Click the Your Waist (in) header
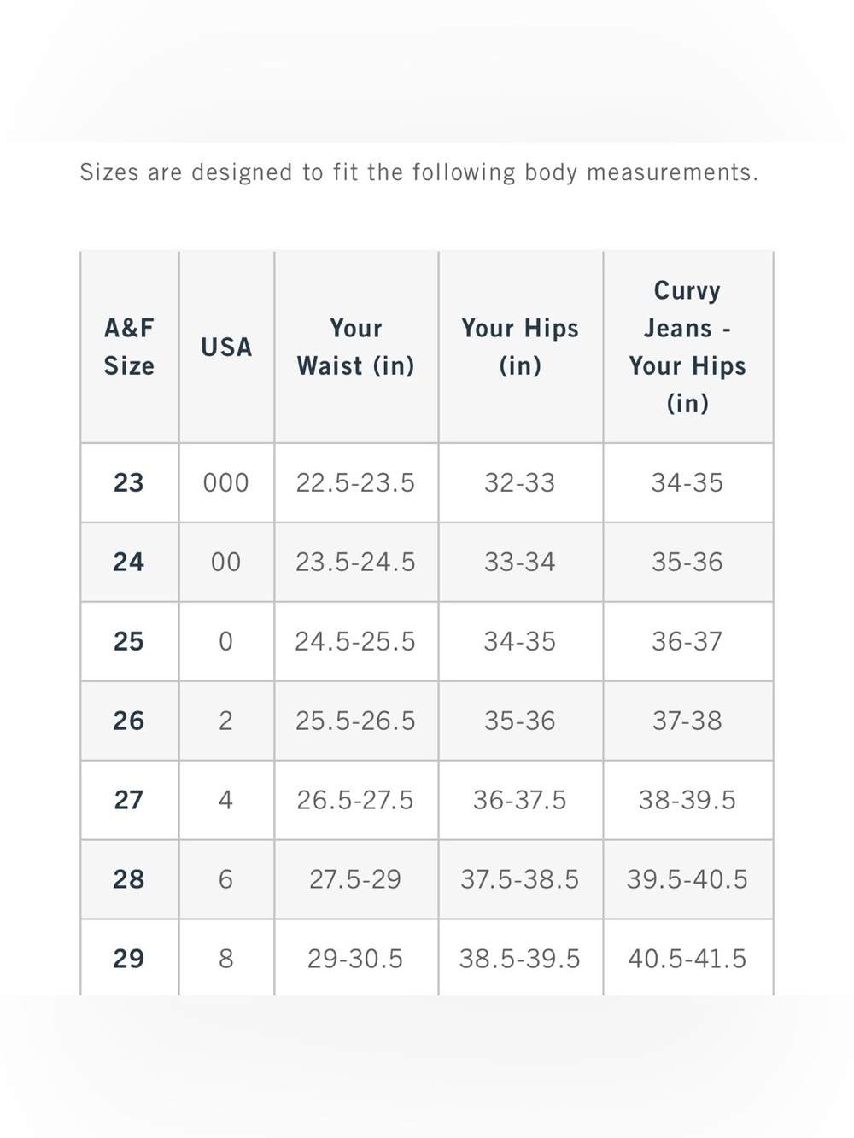This screenshot has width=854, height=1138. click(x=355, y=347)
